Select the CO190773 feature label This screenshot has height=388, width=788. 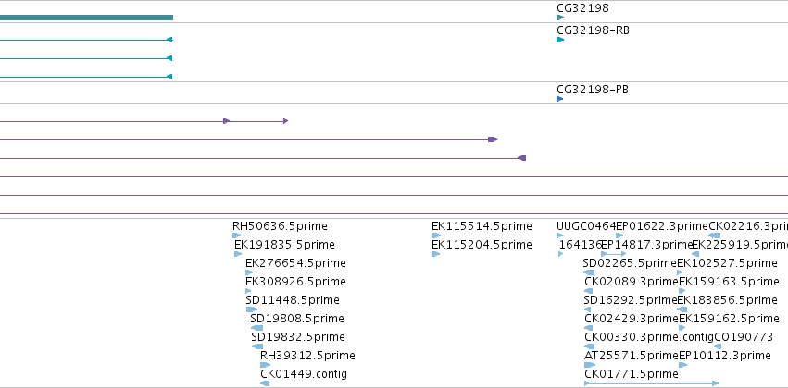744,337
